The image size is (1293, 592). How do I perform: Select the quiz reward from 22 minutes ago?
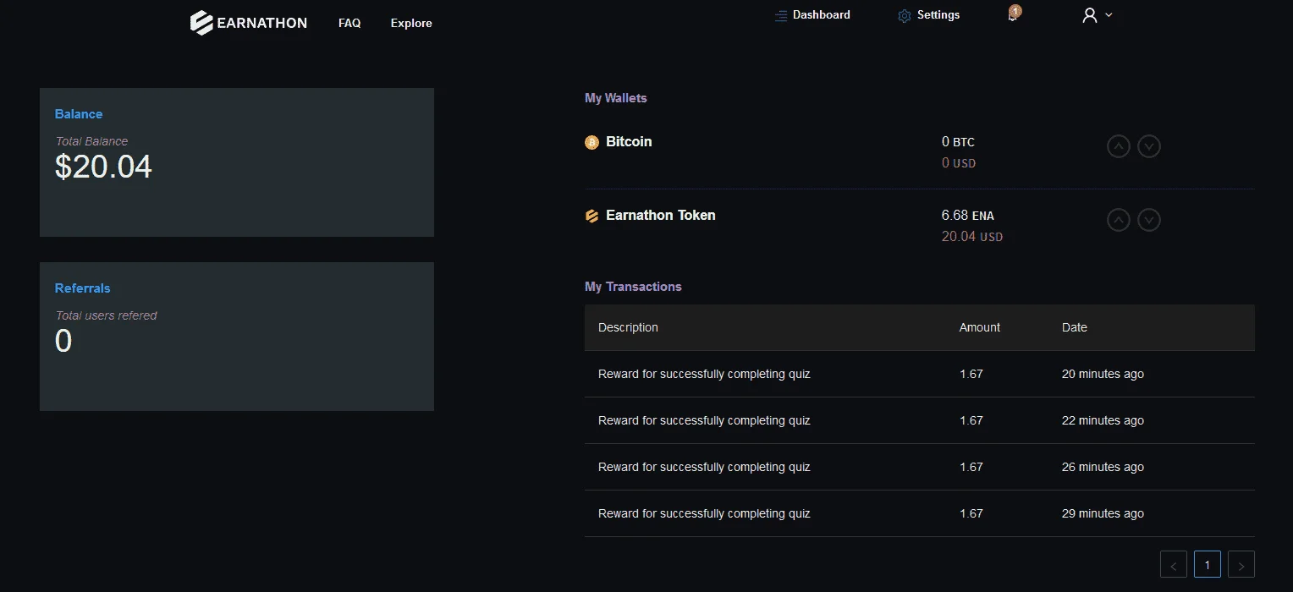pyautogui.click(x=919, y=420)
